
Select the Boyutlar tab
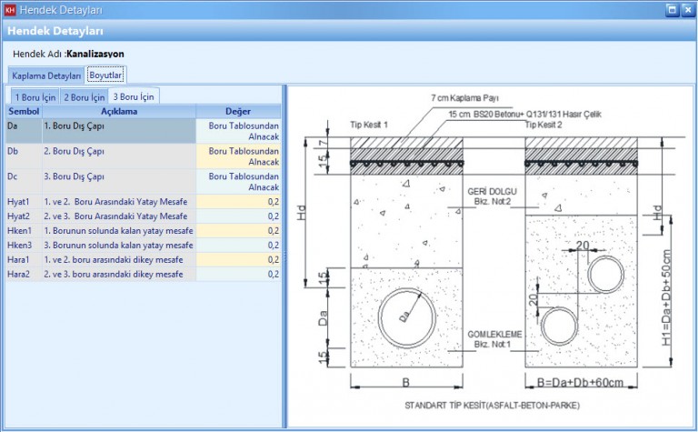coord(105,75)
